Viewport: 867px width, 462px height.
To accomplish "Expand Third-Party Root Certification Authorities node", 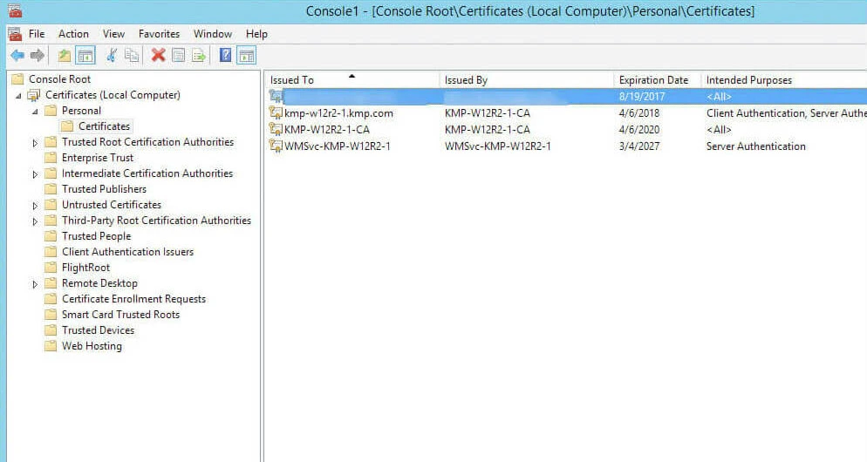I will [35, 221].
